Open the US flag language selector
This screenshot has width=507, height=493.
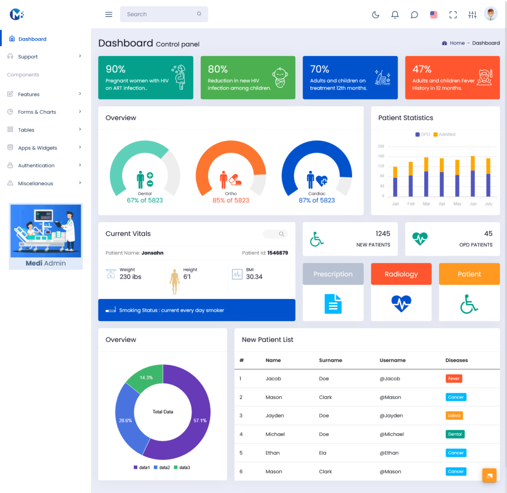tap(434, 15)
